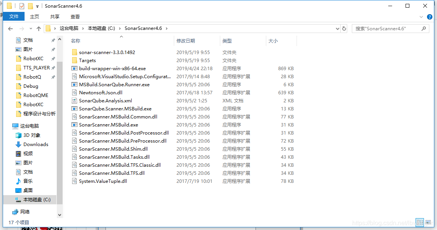Select SonarScanner.MSBuild.TFS.Classic.dll file name
Image resolution: width=437 pixels, height=230 pixels.
[120, 165]
